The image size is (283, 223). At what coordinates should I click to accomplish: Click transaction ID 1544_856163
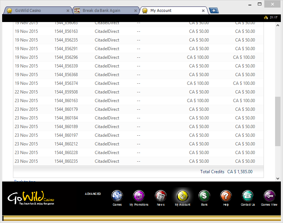pyautogui.click(x=66, y=31)
